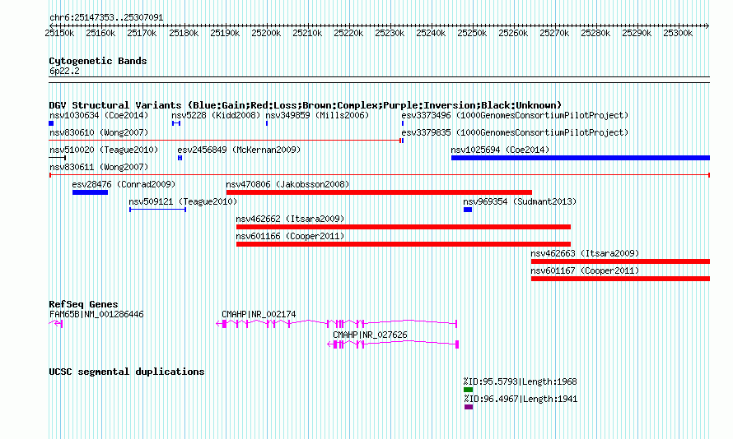Open the CMAHP|NR_027626 gene label
733x439 pixels.
pyautogui.click(x=370, y=335)
